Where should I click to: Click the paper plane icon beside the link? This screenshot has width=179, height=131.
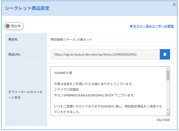[131, 26]
